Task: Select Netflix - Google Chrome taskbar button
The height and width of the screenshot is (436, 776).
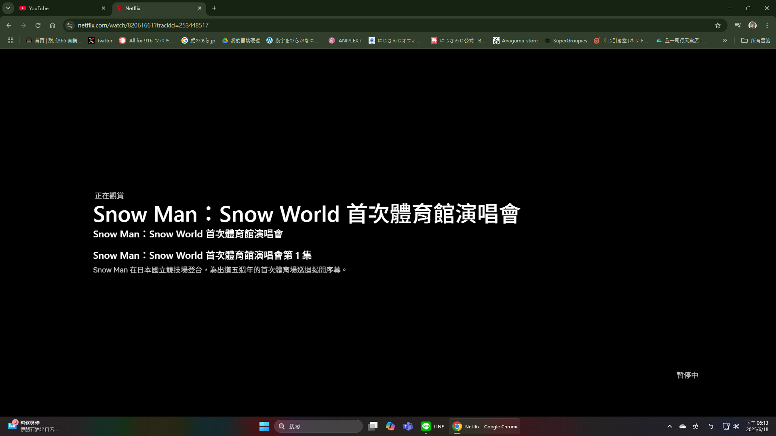Action: 485,426
